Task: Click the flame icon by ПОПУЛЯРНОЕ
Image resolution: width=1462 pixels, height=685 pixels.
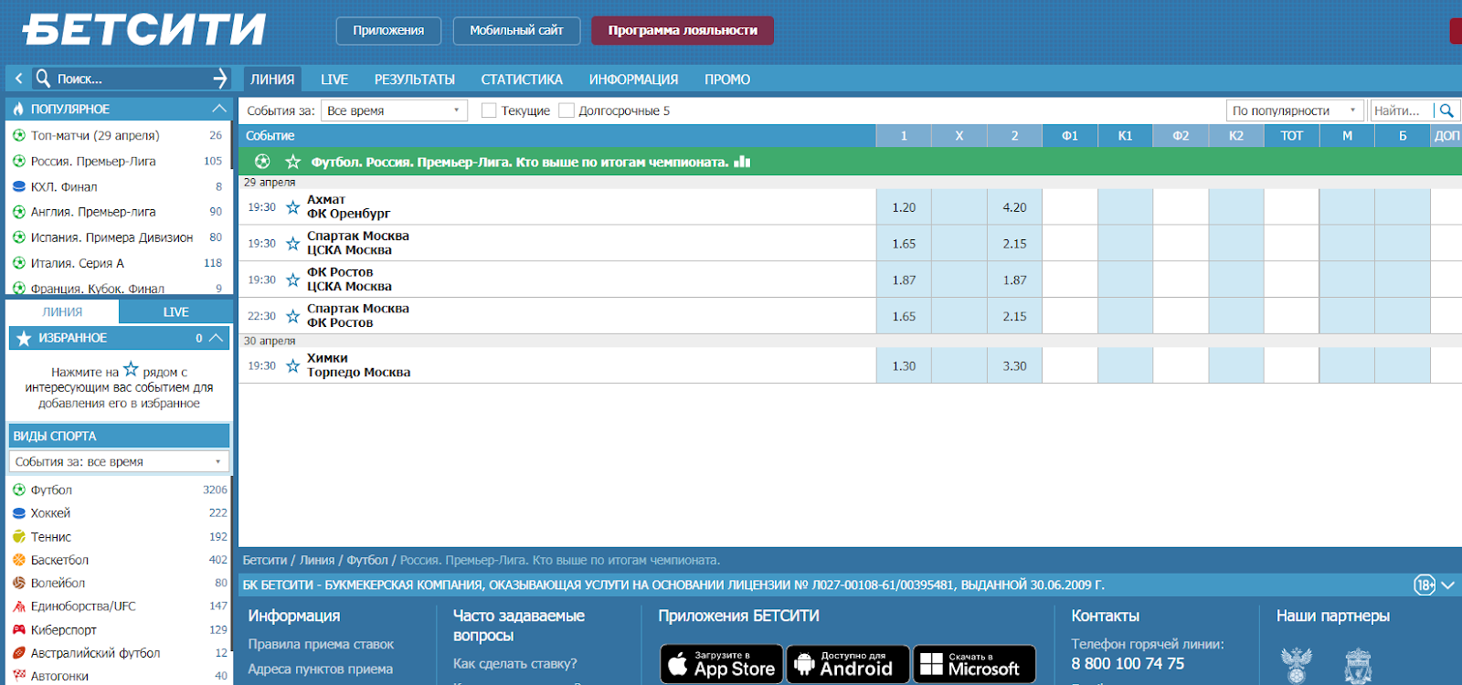Action: 18,109
